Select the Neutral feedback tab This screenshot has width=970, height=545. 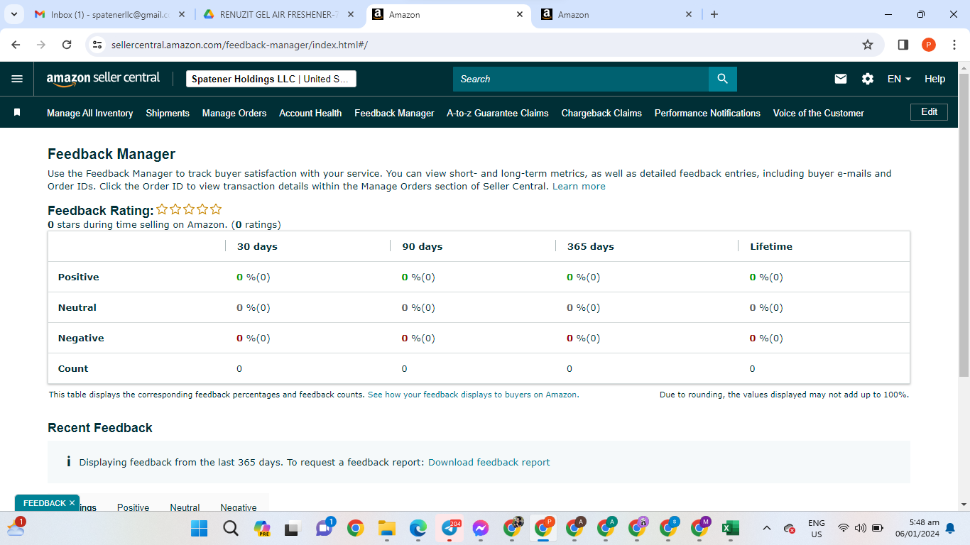click(185, 507)
